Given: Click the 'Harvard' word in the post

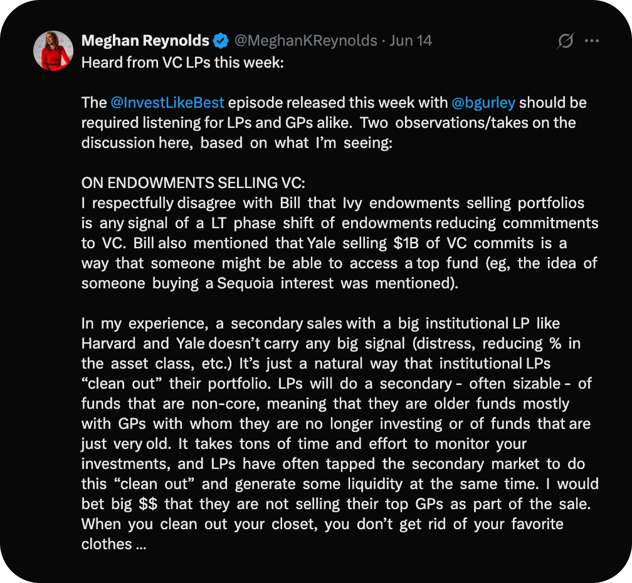Looking at the screenshot, I should tap(109, 343).
